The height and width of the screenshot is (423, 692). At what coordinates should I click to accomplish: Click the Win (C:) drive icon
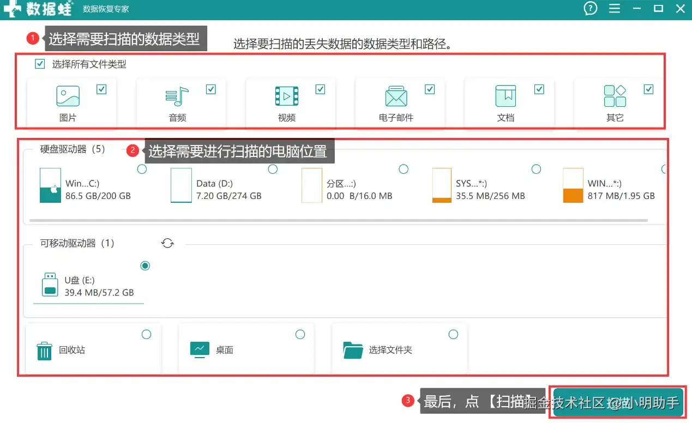[x=50, y=185]
